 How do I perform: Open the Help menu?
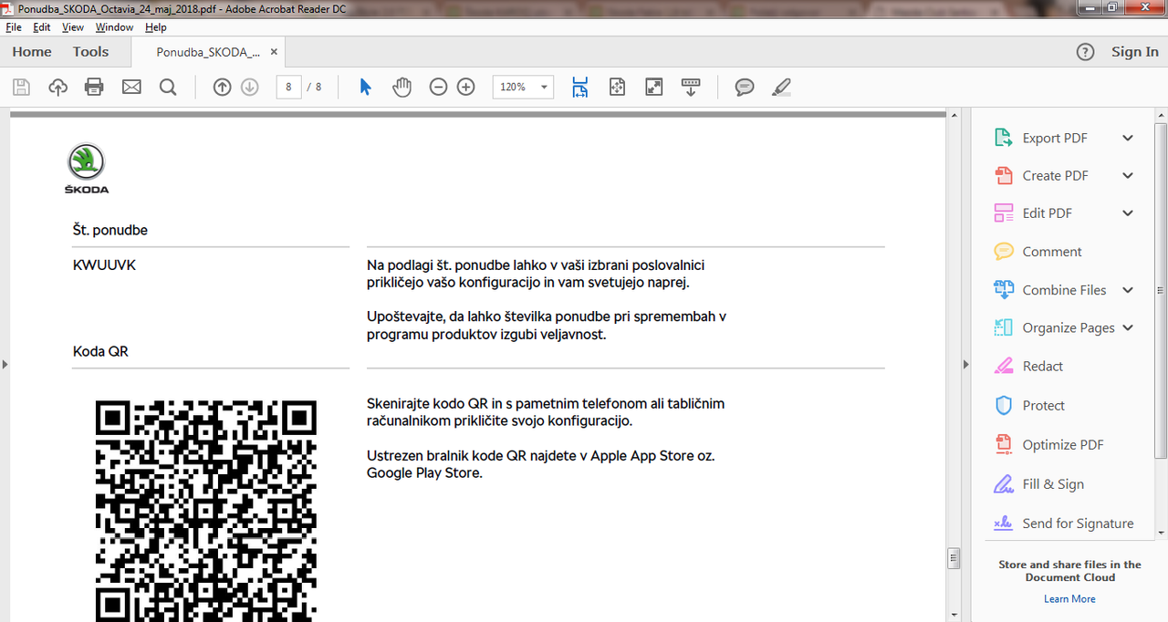coord(156,27)
